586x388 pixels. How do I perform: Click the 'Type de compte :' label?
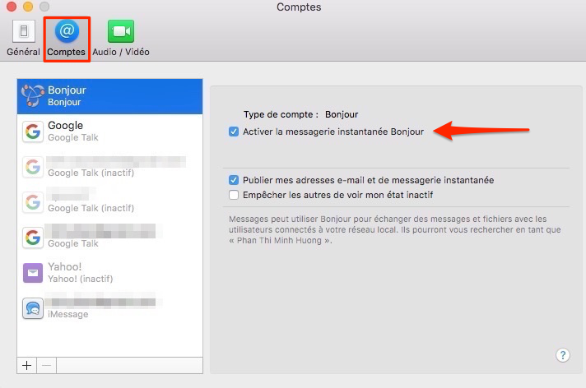[x=281, y=114]
